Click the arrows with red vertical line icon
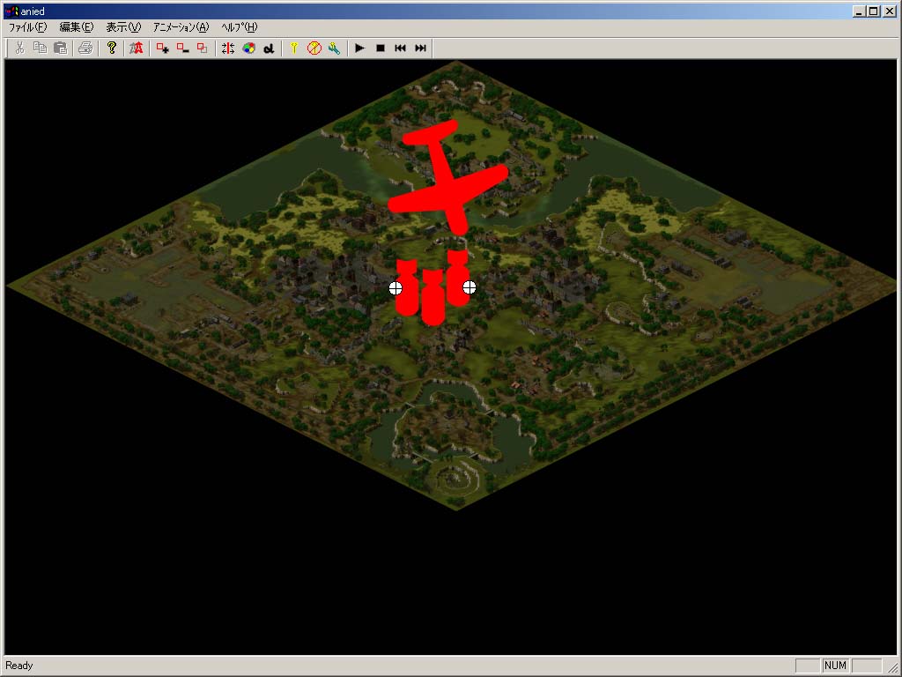The image size is (902, 677). point(228,48)
